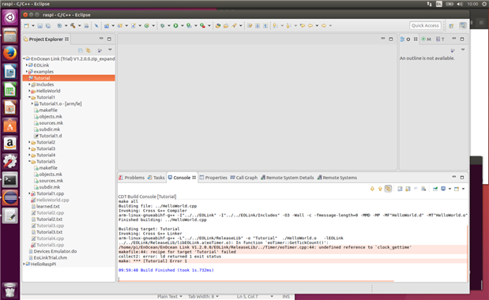Viewport: 489px width, 300px height.
Task: Click the Quick Access search field
Action: coord(425,25)
